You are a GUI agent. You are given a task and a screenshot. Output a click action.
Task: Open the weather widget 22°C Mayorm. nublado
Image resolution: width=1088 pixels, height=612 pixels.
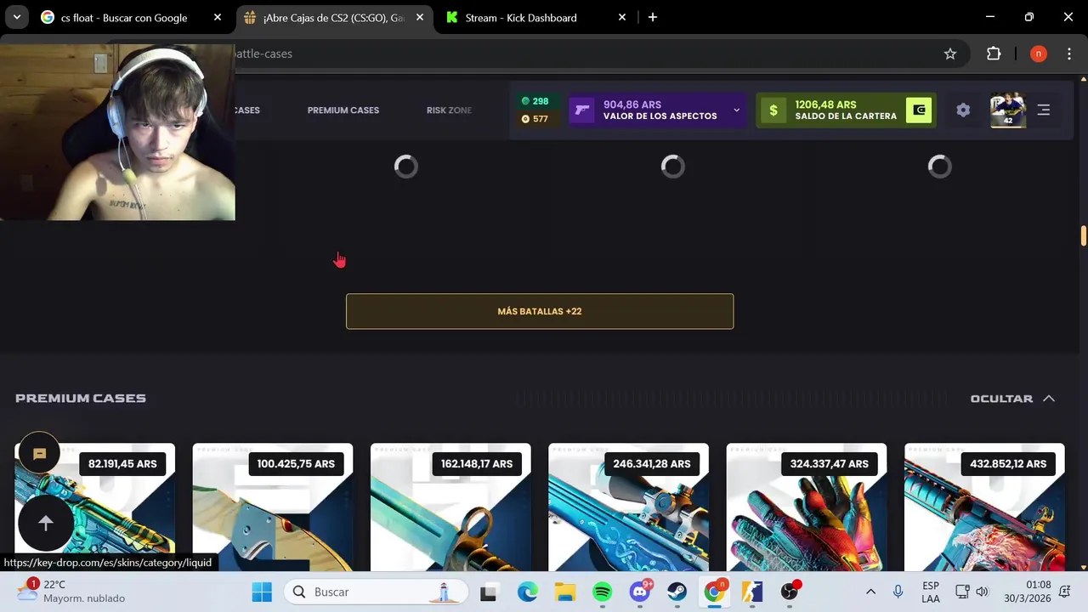click(72, 592)
